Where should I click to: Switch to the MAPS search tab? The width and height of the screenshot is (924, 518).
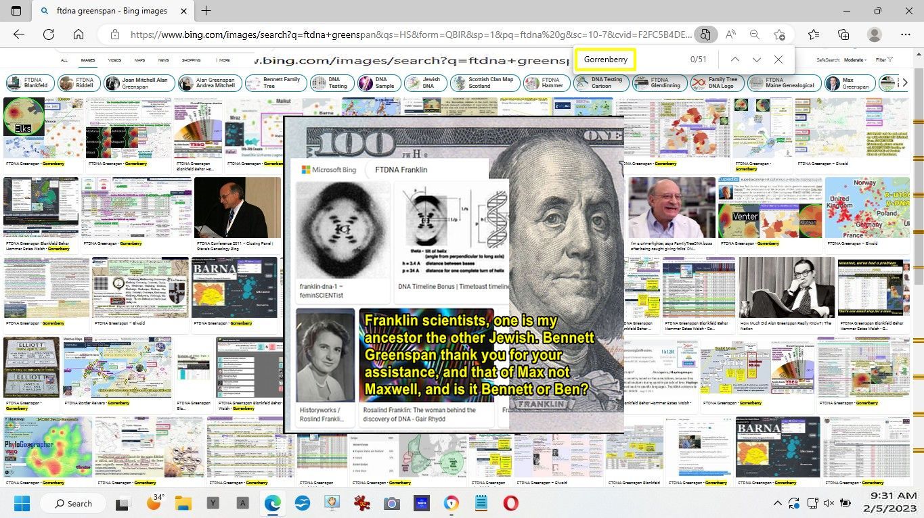tap(139, 60)
